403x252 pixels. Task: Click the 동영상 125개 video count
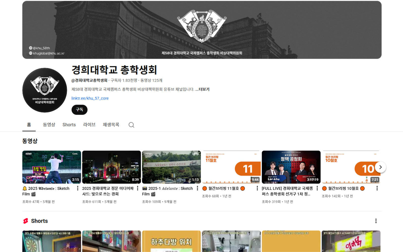151,80
